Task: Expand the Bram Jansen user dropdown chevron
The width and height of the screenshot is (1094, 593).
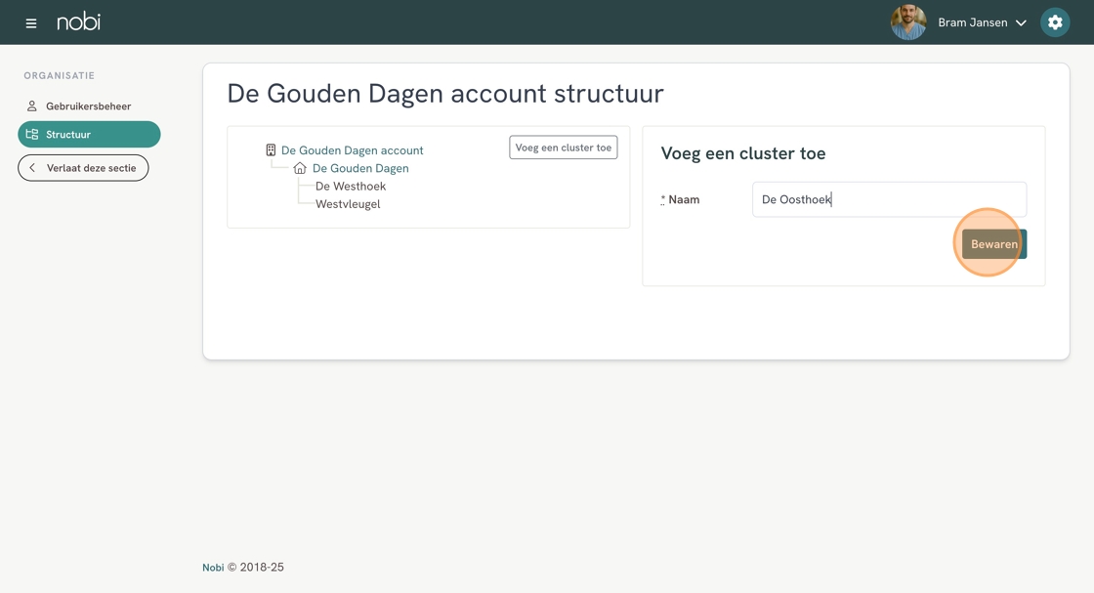Action: [x=1021, y=23]
